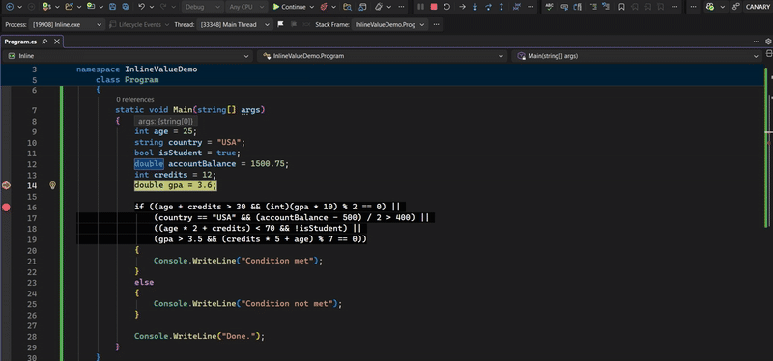Click the Save All icon
Viewport: 773px width, 361px height.
126,7
